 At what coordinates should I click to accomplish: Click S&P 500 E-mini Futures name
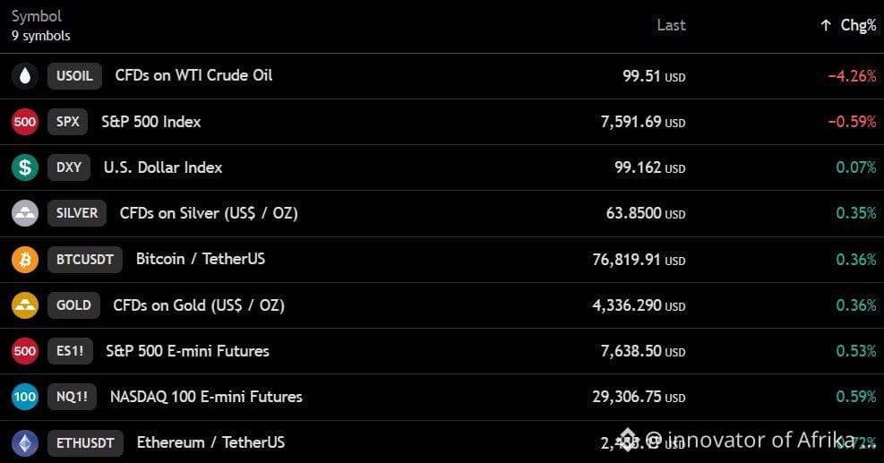click(188, 351)
